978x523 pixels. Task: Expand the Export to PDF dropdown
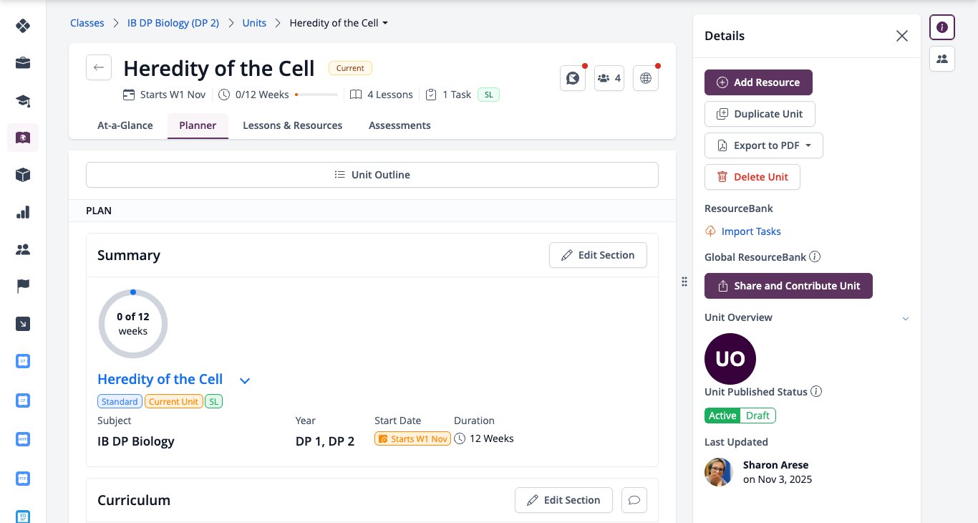pyautogui.click(x=764, y=145)
